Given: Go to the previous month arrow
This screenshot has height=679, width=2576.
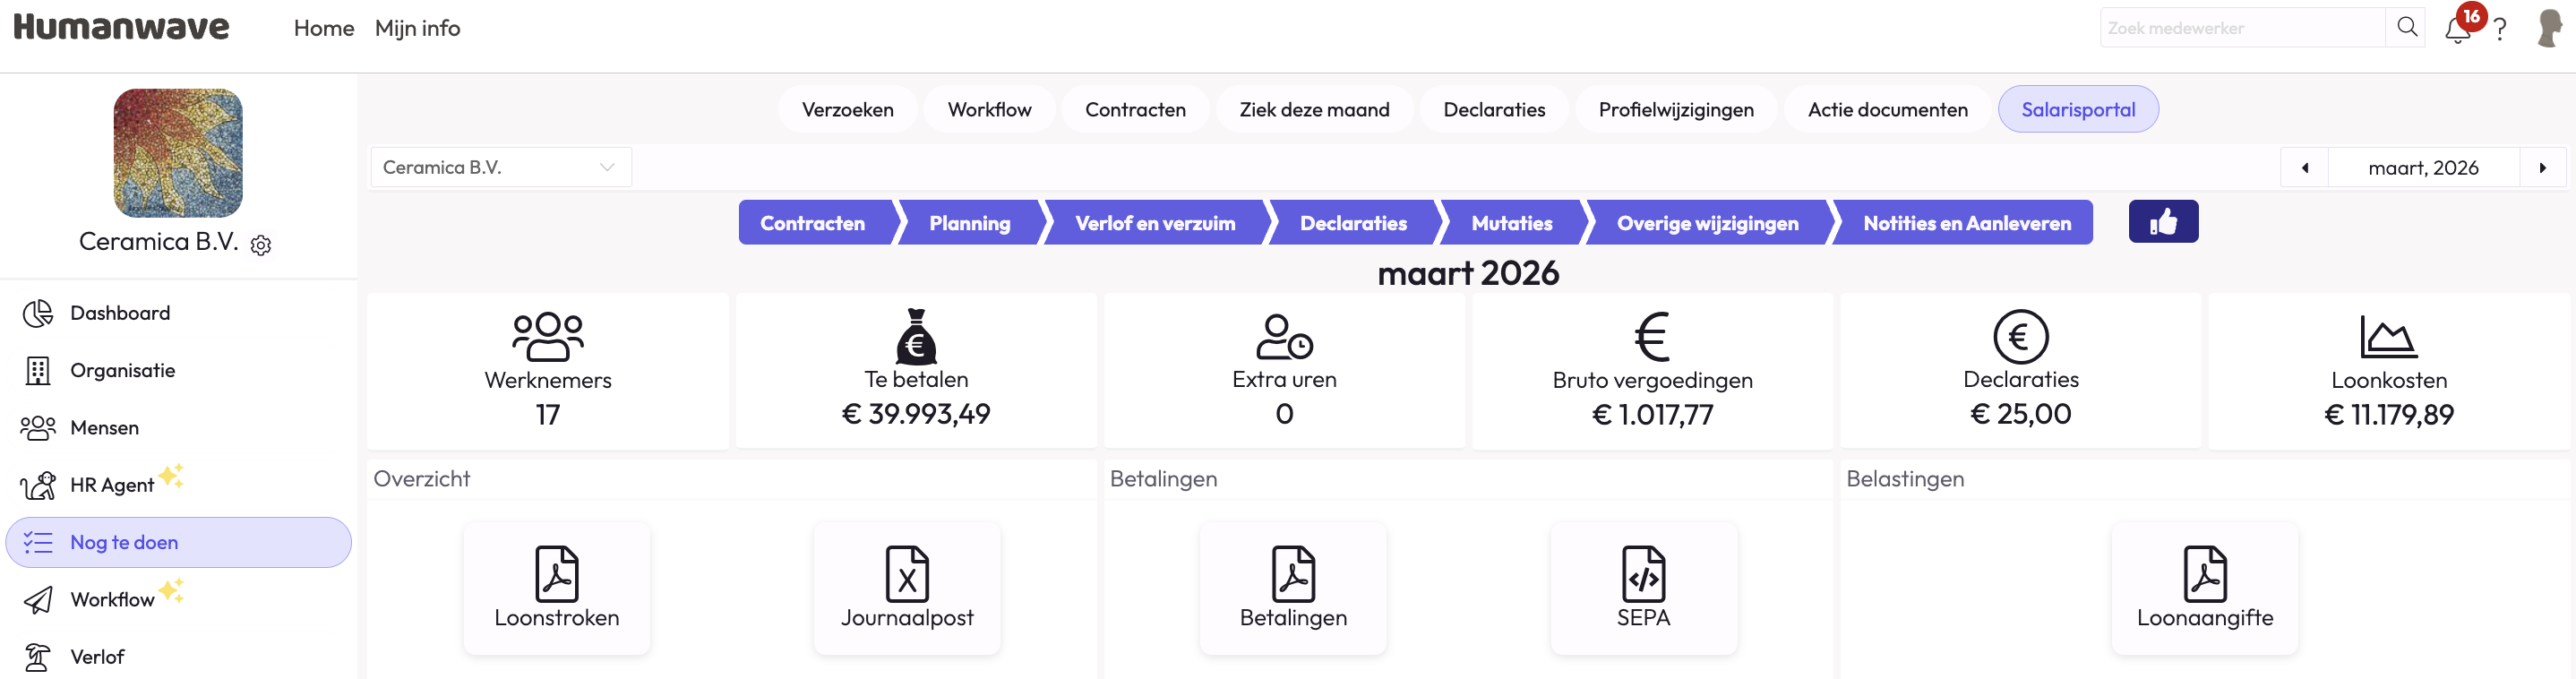Looking at the screenshot, I should [x=2304, y=168].
